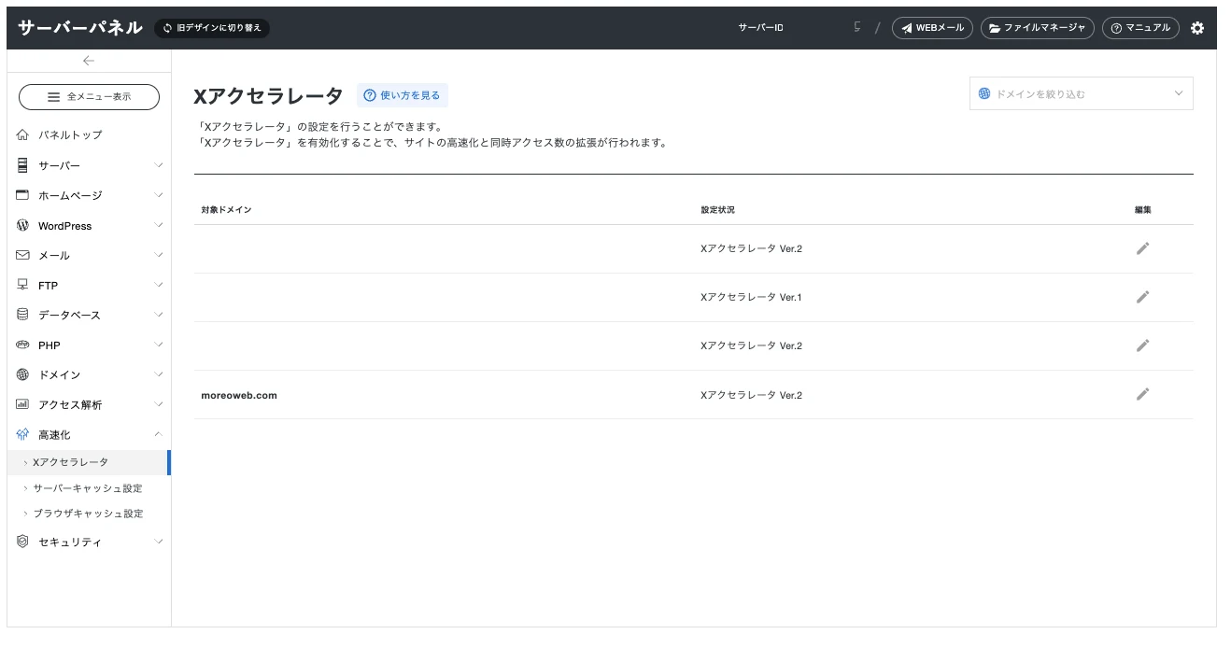The height and width of the screenshot is (648, 1231).
Task: Click the WordPress logo icon
Action: [x=23, y=225]
